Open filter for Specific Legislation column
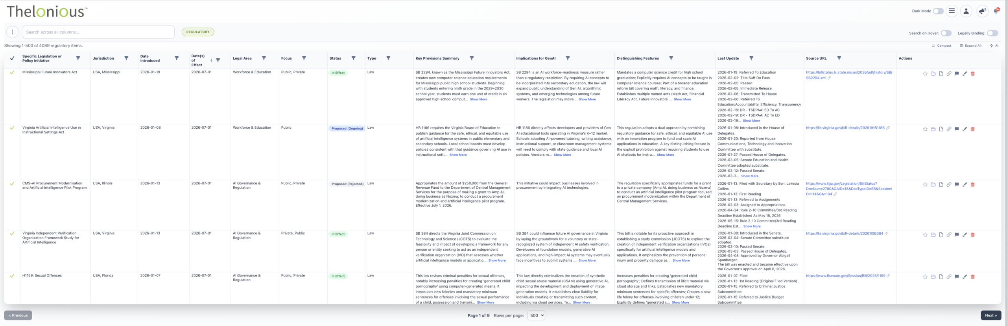The image size is (1007, 326). click(x=78, y=58)
